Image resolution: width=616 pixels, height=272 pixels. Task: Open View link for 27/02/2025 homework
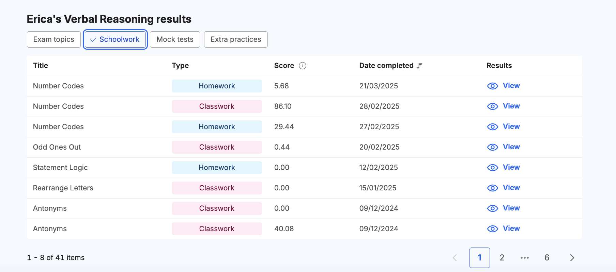click(511, 126)
